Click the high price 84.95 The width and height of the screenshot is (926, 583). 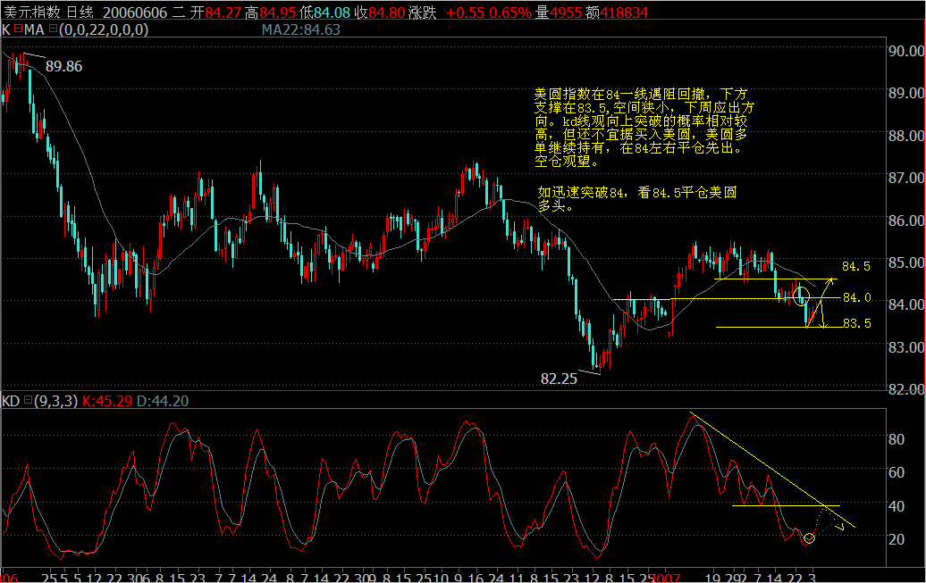pos(278,12)
